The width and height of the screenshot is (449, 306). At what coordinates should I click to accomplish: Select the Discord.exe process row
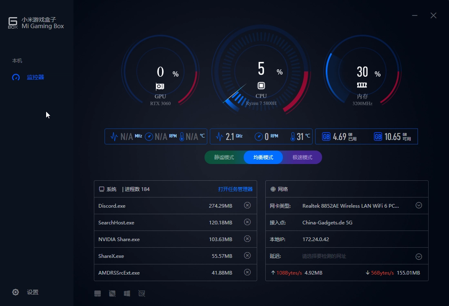(176, 206)
